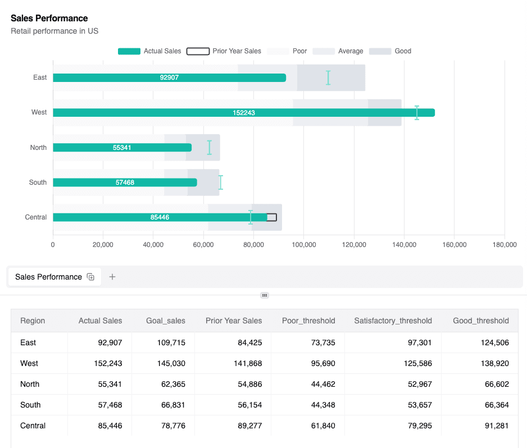527x448 pixels.
Task: Click the Goal_sales column header
Action: tap(165, 321)
